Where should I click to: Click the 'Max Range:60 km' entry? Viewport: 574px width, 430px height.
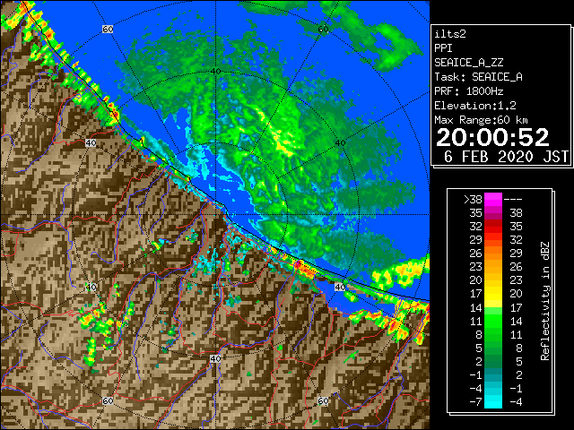[x=481, y=120]
